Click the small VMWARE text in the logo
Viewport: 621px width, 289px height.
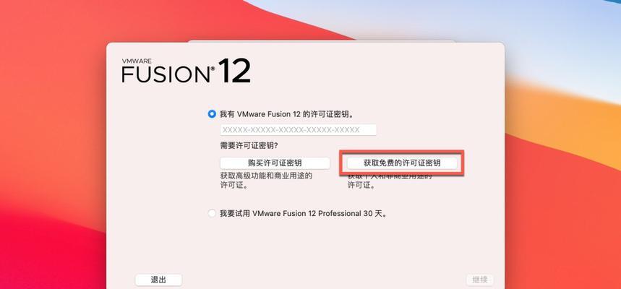tap(137, 61)
